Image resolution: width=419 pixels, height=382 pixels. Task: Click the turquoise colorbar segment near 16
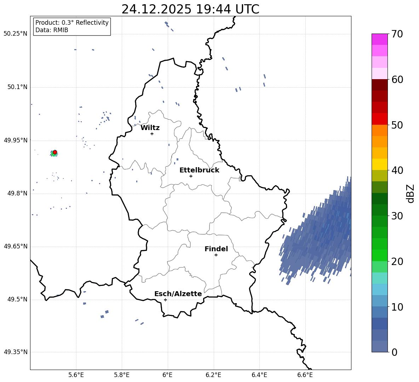pos(379,278)
